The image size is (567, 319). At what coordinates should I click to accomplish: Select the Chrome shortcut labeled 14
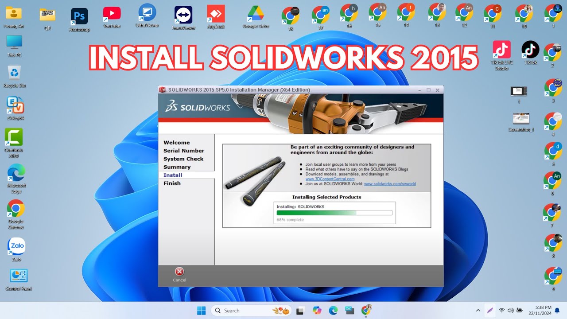pyautogui.click(x=406, y=16)
